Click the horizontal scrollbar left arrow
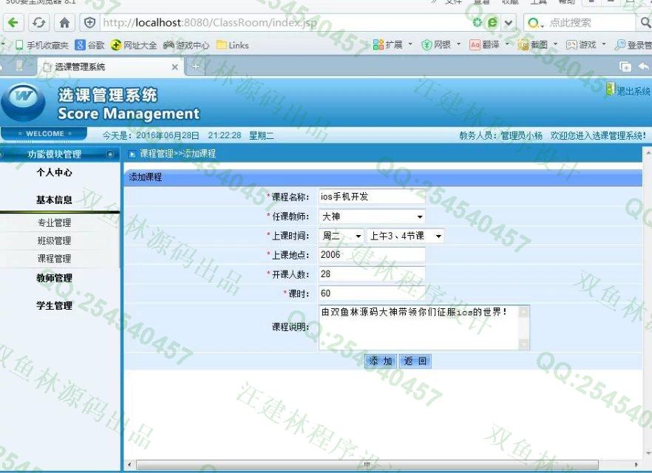This screenshot has height=473, width=652. click(129, 465)
